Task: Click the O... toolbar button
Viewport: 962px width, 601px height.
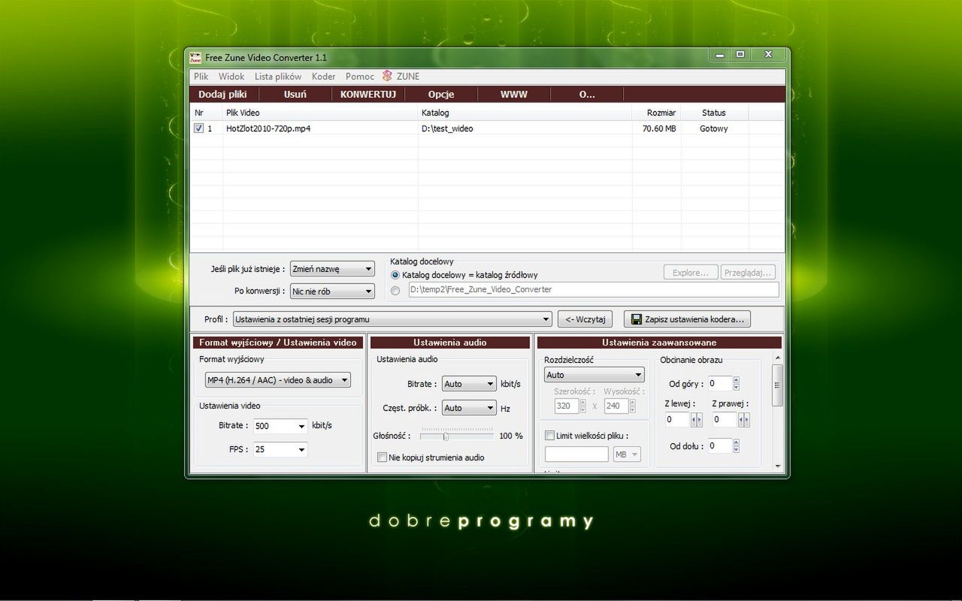Action: [587, 95]
